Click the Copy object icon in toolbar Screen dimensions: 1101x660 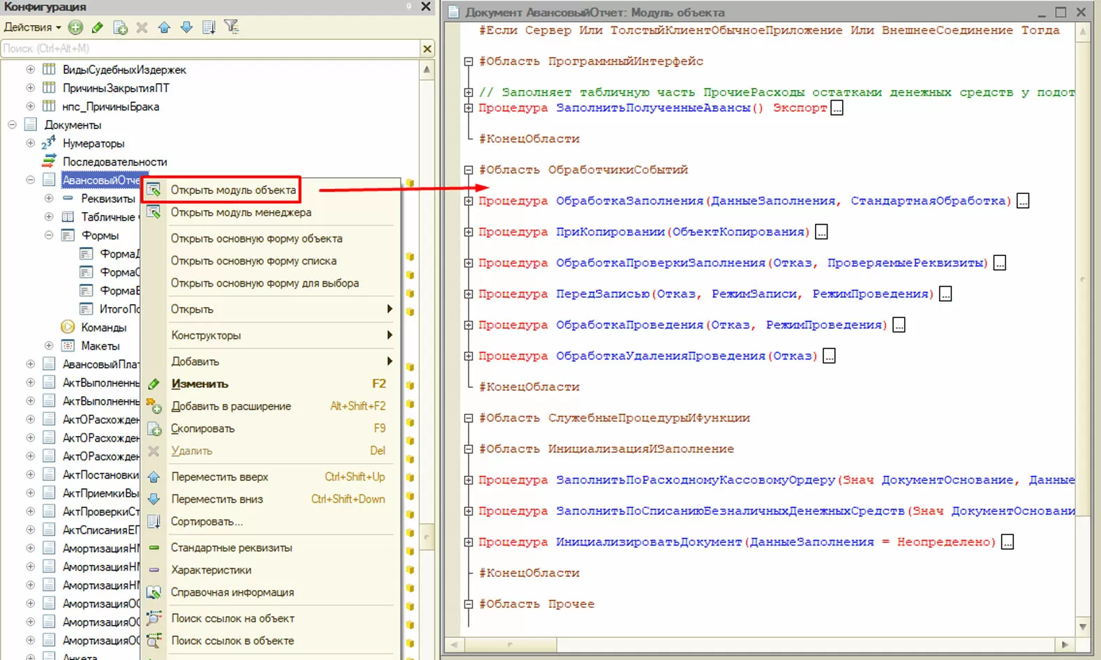point(120,27)
